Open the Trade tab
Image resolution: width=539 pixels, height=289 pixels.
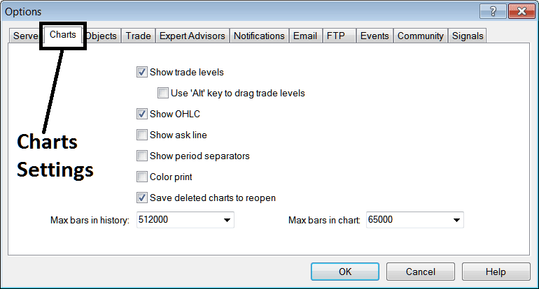click(138, 36)
